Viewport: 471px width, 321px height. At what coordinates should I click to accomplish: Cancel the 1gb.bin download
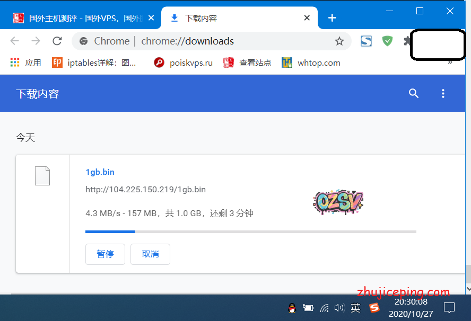coord(151,254)
